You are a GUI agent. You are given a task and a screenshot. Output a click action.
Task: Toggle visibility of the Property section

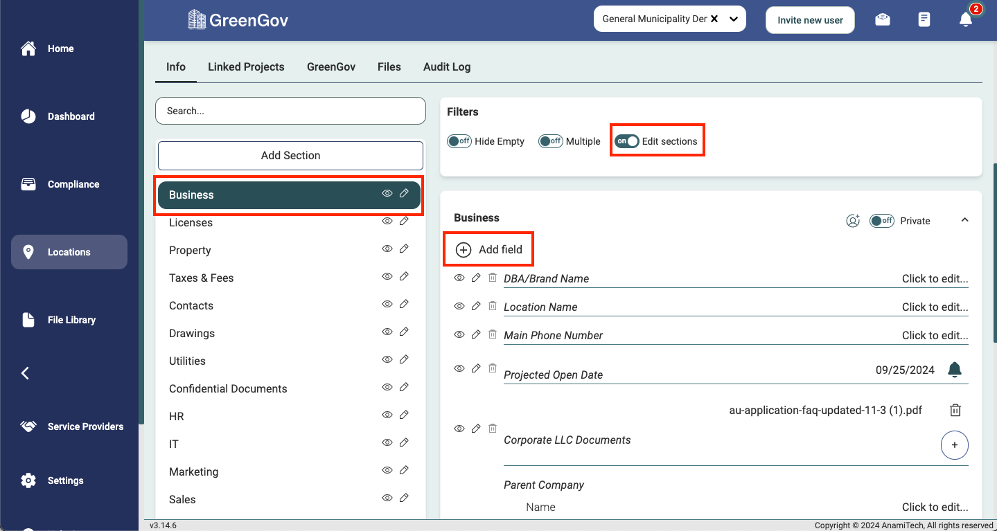(387, 249)
